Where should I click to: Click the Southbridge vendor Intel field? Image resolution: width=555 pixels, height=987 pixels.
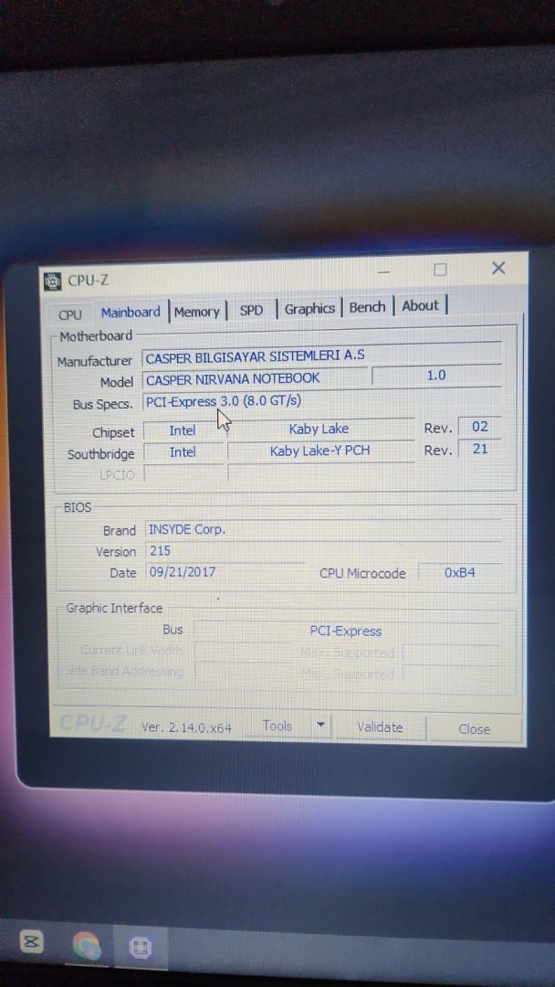pyautogui.click(x=183, y=452)
